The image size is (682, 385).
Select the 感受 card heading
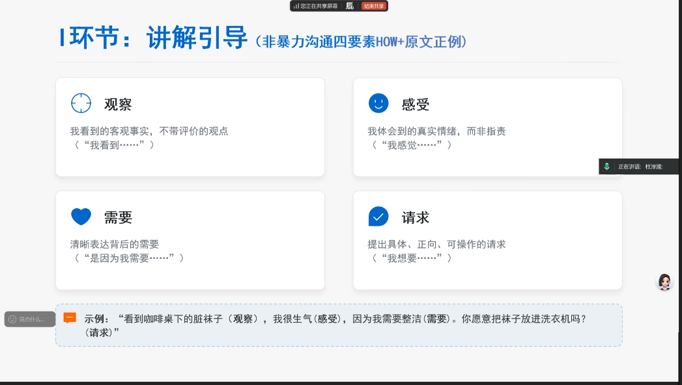tap(416, 105)
